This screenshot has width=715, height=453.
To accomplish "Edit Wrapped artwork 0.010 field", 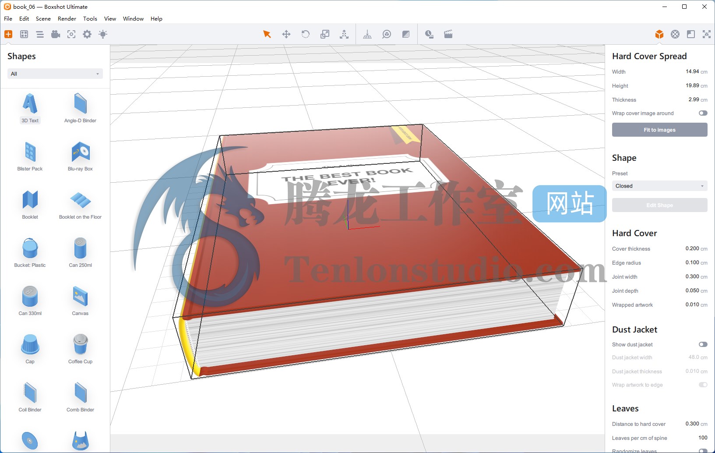I will 692,304.
